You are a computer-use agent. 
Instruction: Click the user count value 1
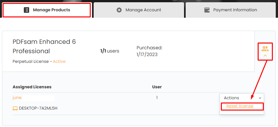(157, 97)
